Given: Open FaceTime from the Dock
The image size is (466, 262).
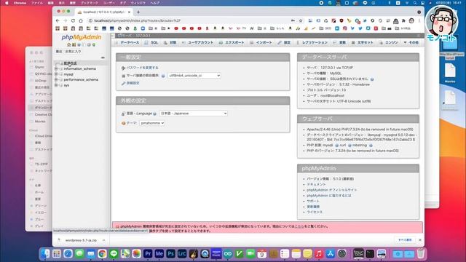Looking at the screenshot, I should pyautogui.click(x=250, y=254).
